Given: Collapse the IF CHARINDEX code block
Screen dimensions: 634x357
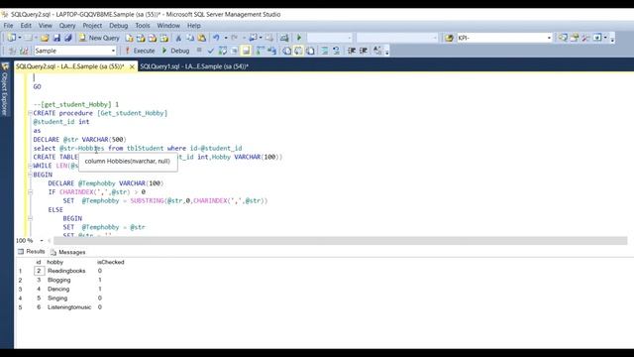Looking at the screenshot, I should click(x=30, y=191).
